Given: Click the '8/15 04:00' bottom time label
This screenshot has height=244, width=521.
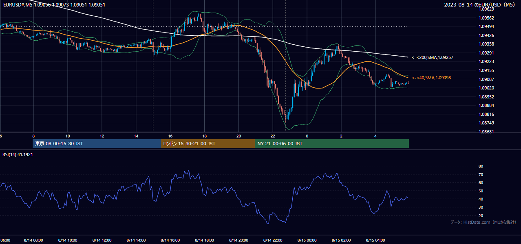Looking at the screenshot, I should pyautogui.click(x=375, y=240).
